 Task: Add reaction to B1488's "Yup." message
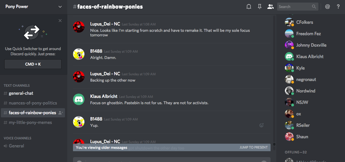[x=261, y=125]
